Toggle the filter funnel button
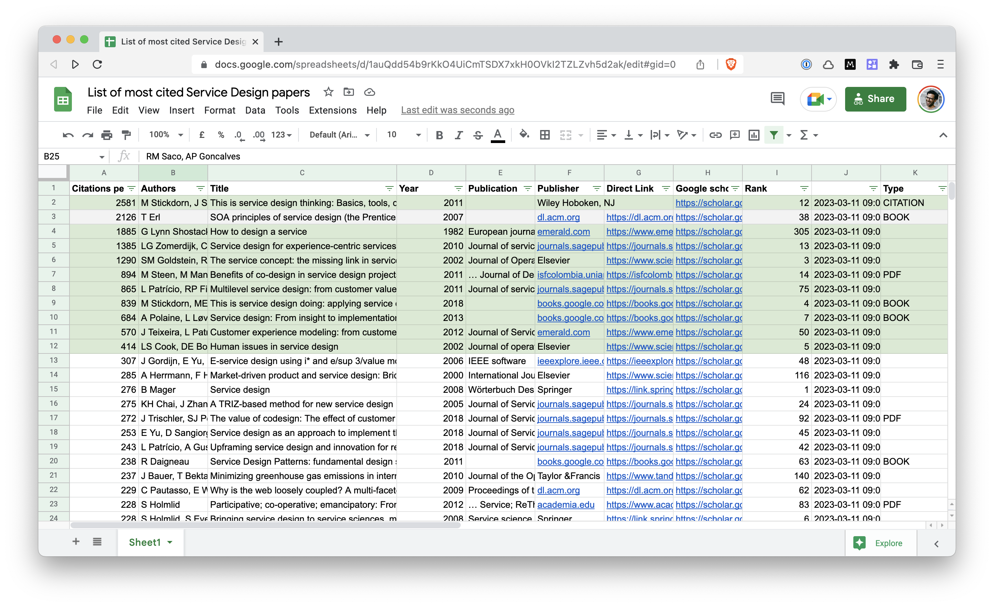This screenshot has width=994, height=607. click(x=773, y=135)
